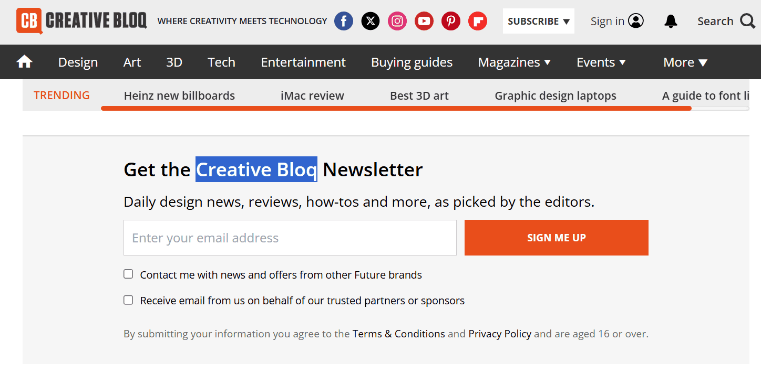
Task: Click the Creative Bloq CB logo
Action: (x=30, y=21)
